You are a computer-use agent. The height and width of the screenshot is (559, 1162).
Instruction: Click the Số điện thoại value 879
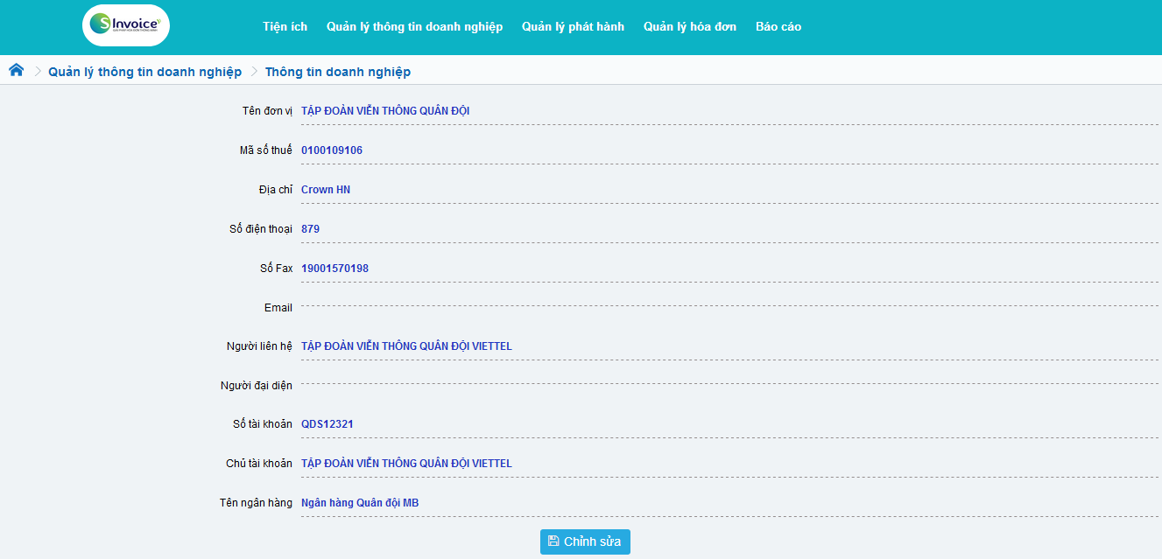311,229
